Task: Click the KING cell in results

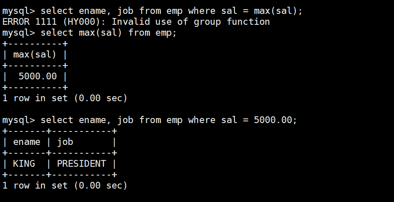Action: tap(24, 164)
